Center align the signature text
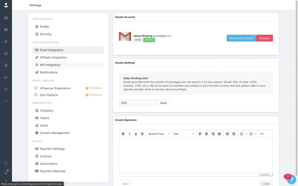This screenshot has height=186, width=298. pos(207,134)
